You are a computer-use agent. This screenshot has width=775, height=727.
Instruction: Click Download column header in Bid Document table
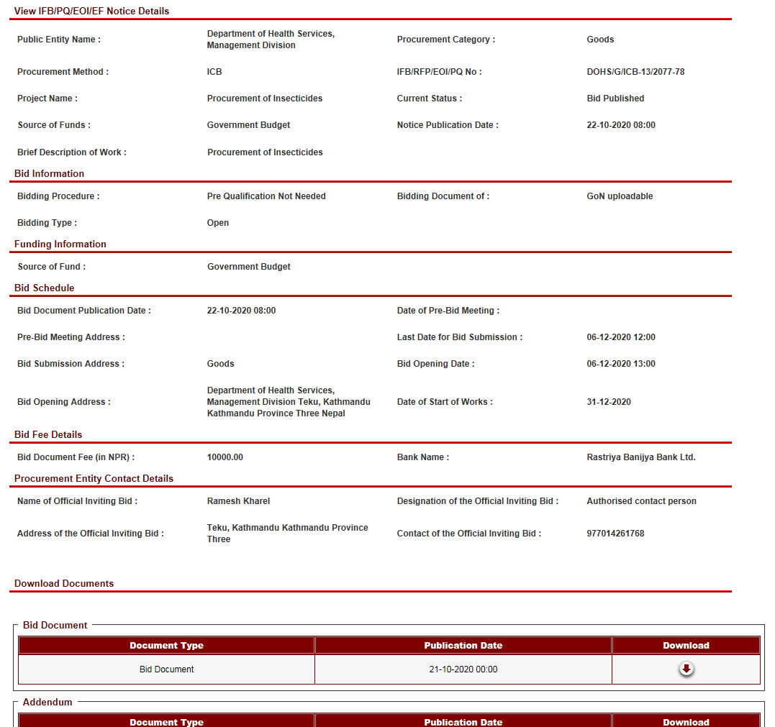pos(686,645)
